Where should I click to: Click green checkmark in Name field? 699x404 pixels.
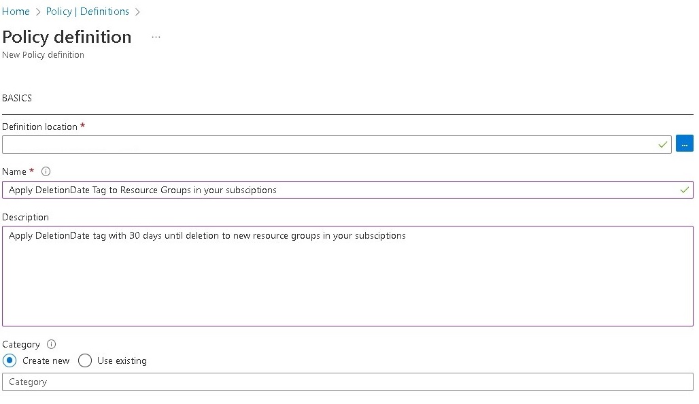pyautogui.click(x=684, y=190)
